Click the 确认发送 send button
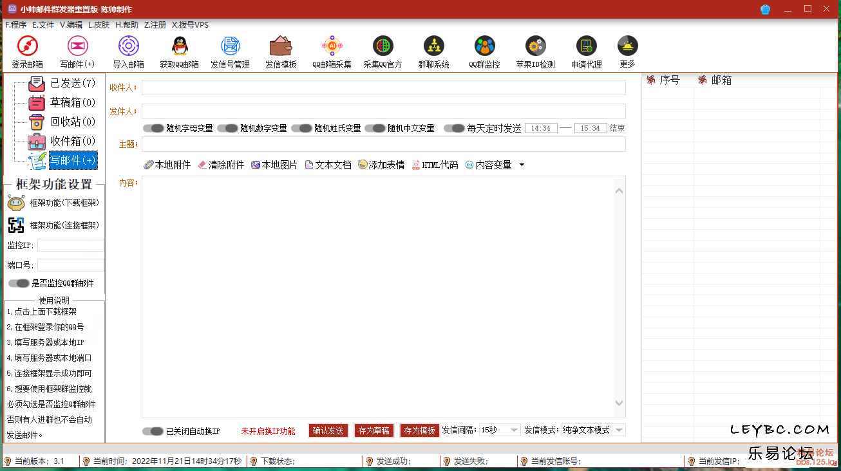Screen dimensions: 841x471 (x=328, y=430)
